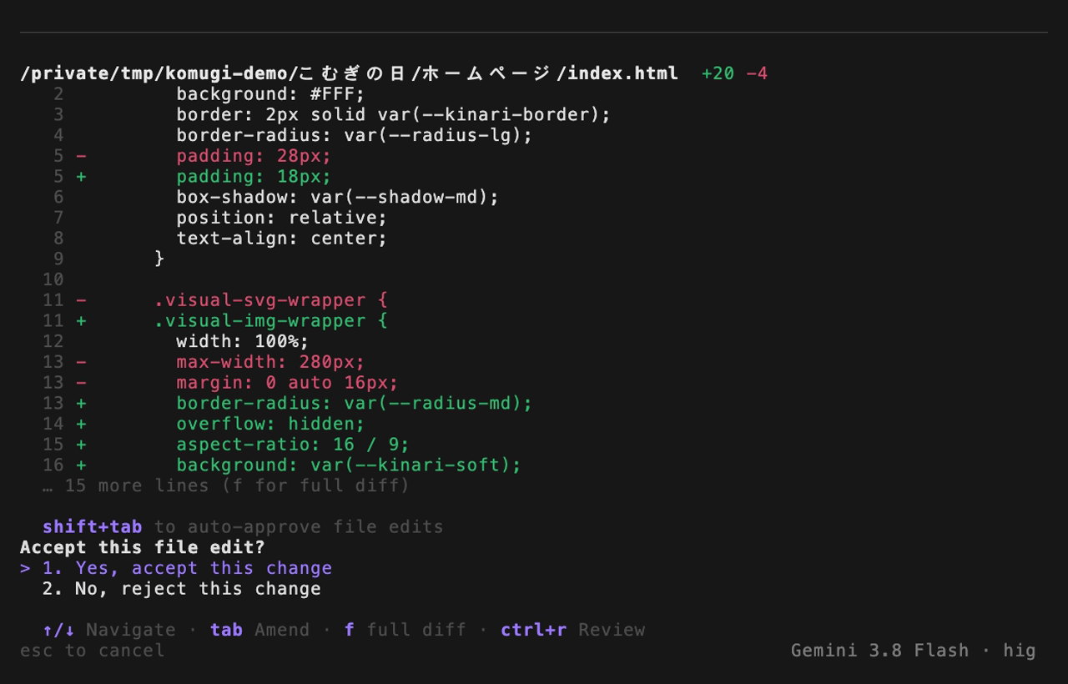Viewport: 1068px width, 684px height.
Task: Click the added line "aspect-ratio: 16 / 9;"
Action: (x=293, y=445)
